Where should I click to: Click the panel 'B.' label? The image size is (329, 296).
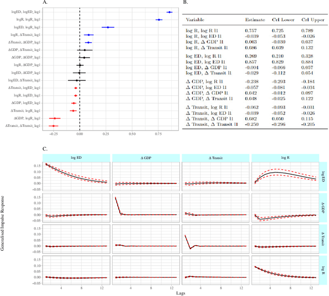pos(186,3)
